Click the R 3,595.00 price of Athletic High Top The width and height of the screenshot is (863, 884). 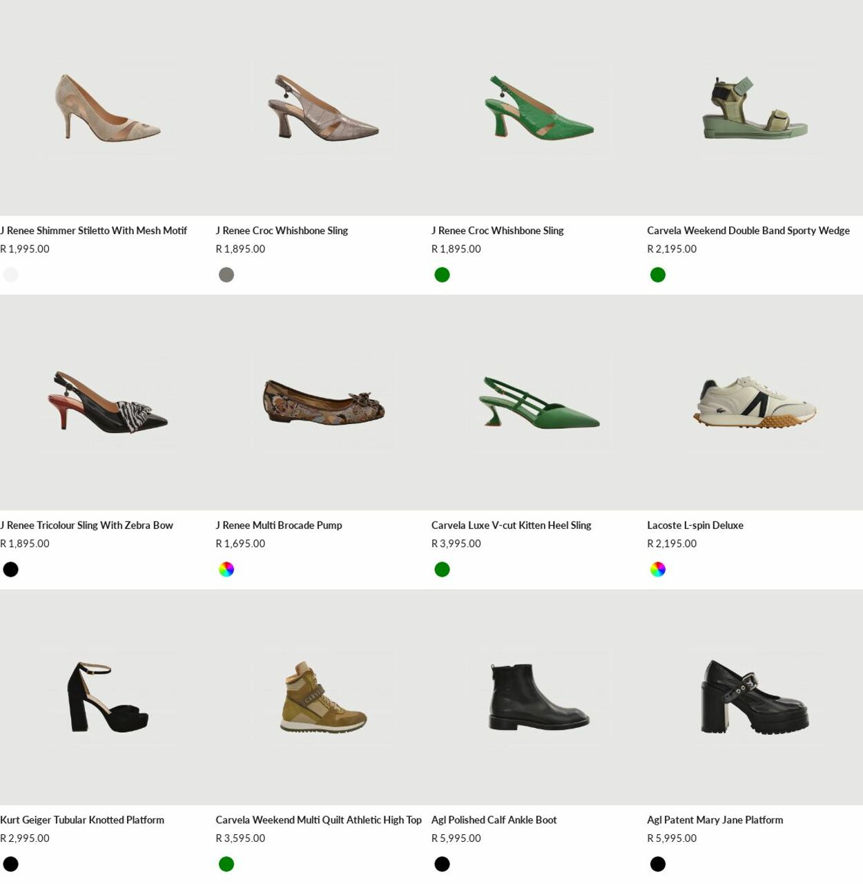[240, 838]
